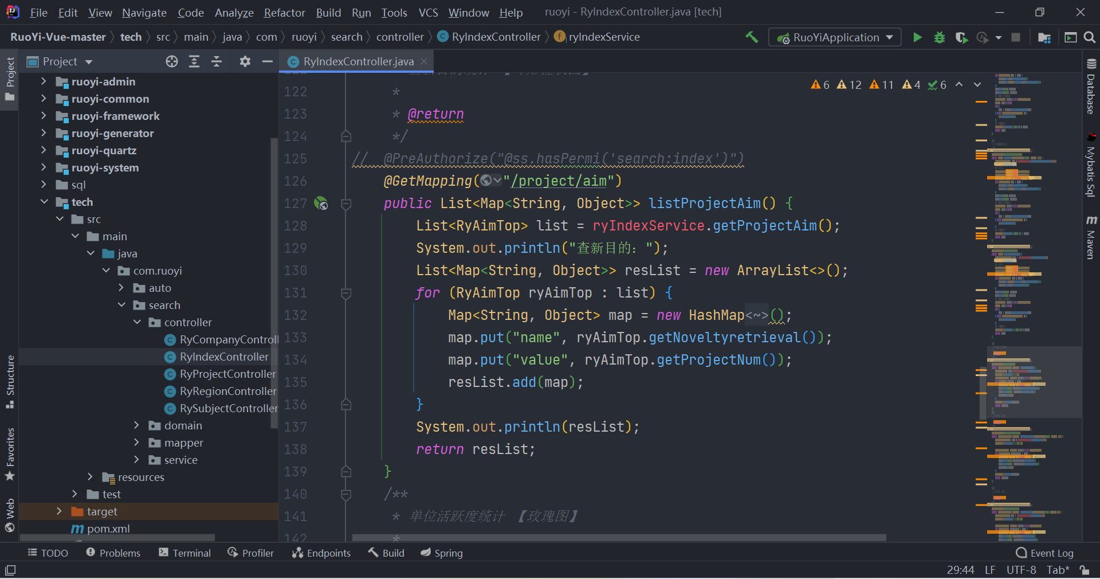Toggle fold marker at line 124 comment end
The image size is (1100, 579).
coord(345,136)
